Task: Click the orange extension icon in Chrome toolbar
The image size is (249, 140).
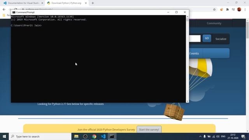Action: click(221, 9)
